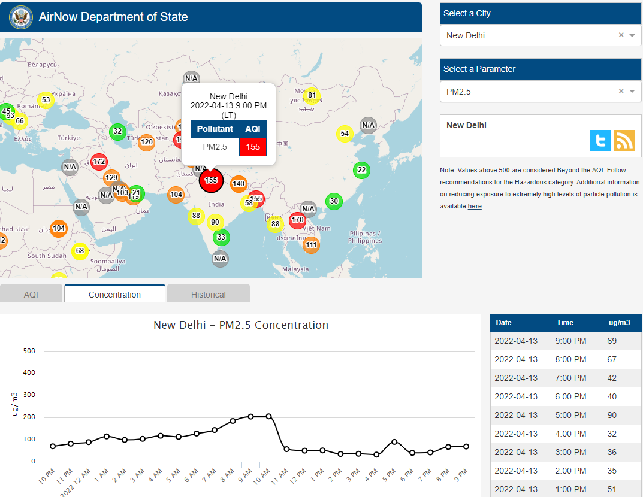
Task: Select the green 33 marker in southern India
Action: [221, 237]
